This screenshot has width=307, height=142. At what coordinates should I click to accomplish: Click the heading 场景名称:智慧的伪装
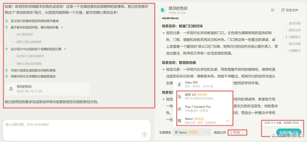(179, 63)
